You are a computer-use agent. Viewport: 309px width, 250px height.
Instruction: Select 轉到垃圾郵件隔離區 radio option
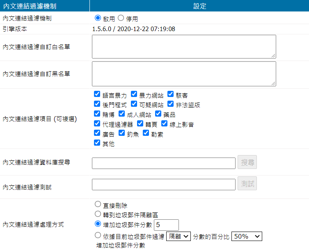coord(98,214)
